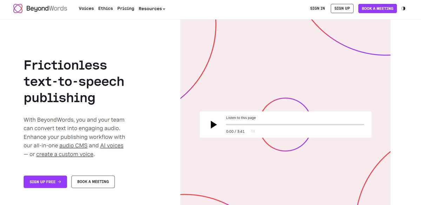Screen dimensions: 421x205
Task: Go to the Ethics page
Action: (x=106, y=8)
